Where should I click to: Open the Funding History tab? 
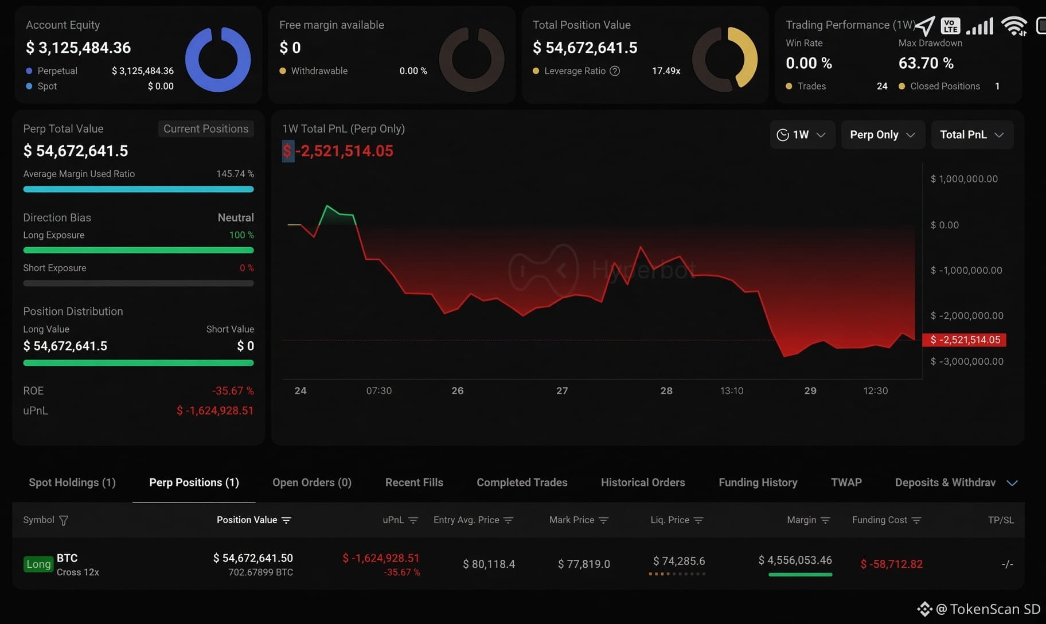(x=758, y=482)
